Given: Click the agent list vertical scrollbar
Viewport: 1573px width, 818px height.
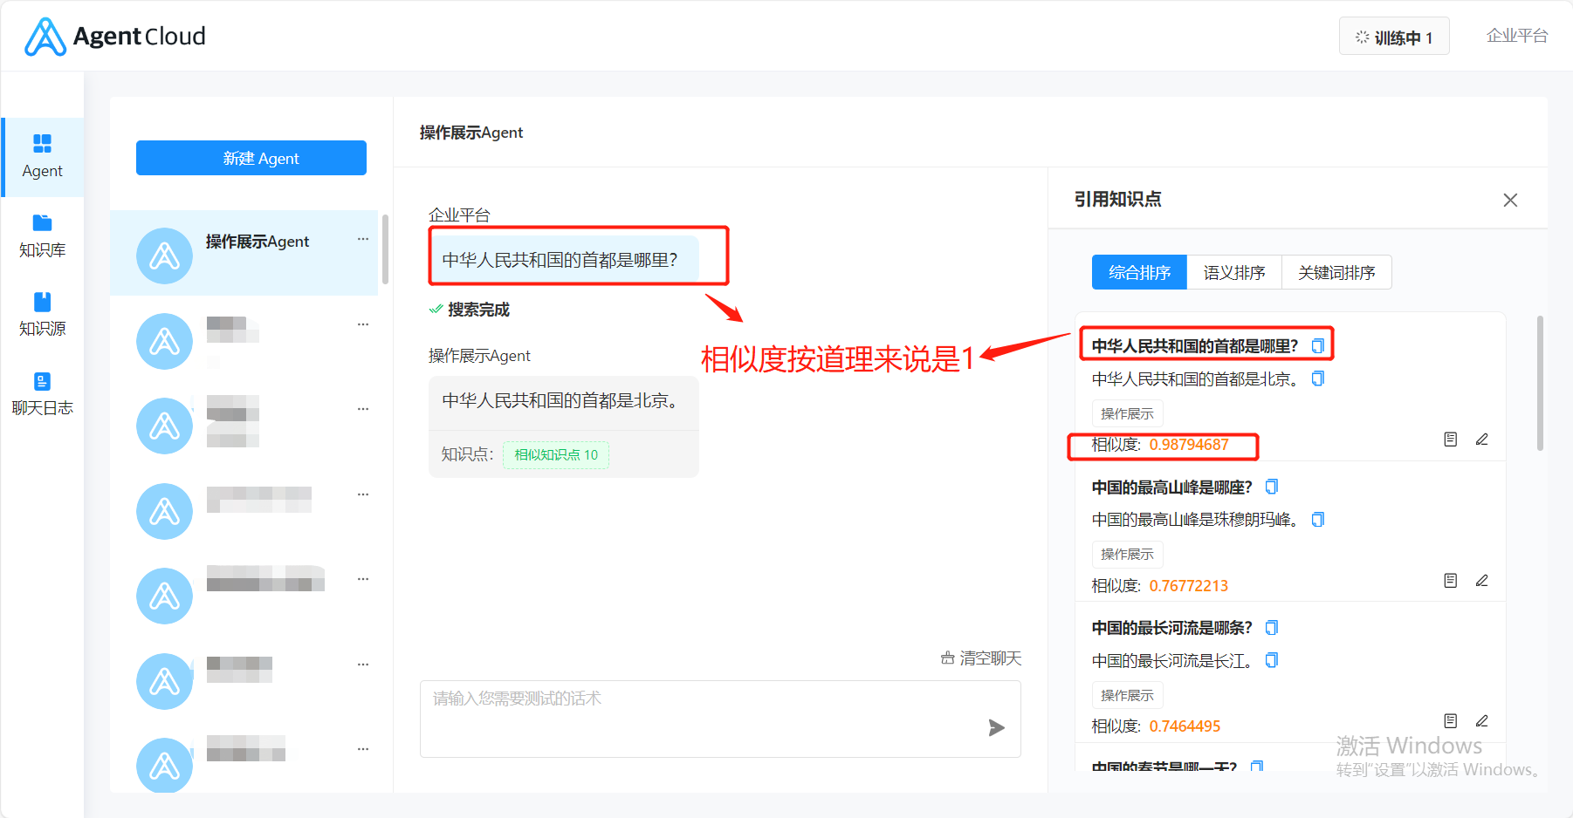Looking at the screenshot, I should [x=385, y=249].
